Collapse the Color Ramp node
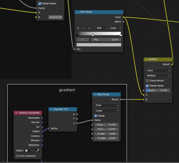179x163 pixels. click(x=77, y=12)
